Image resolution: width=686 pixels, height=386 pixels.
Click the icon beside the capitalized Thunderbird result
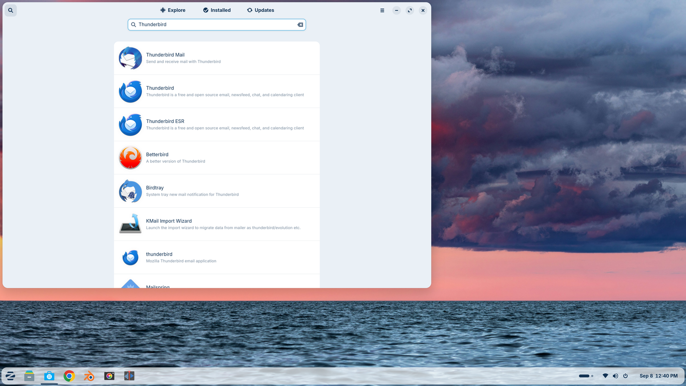[x=130, y=91]
